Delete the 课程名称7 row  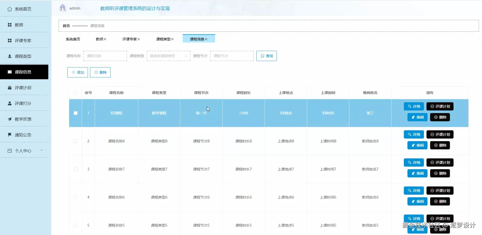click(440, 173)
